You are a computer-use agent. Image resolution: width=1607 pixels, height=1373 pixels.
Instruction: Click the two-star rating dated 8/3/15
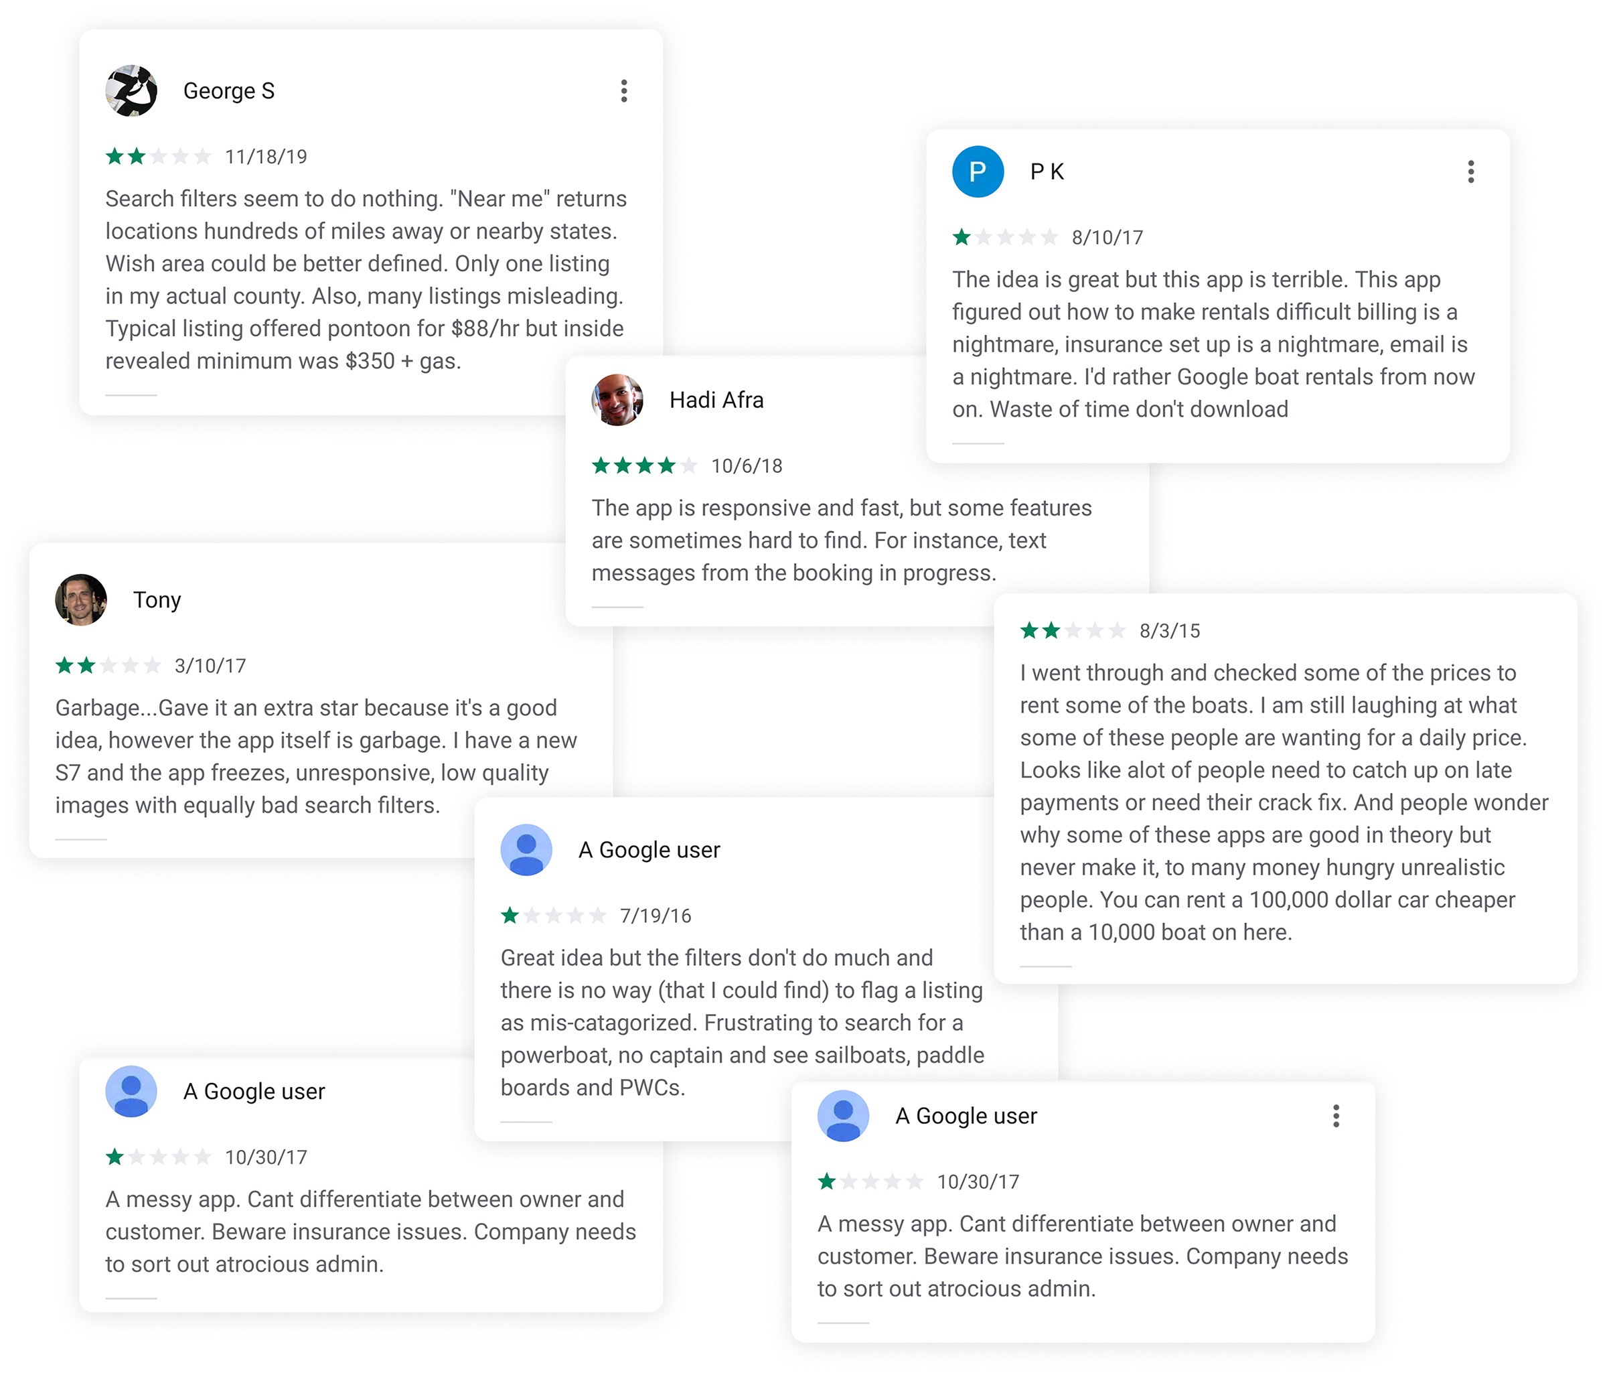pos(1073,631)
